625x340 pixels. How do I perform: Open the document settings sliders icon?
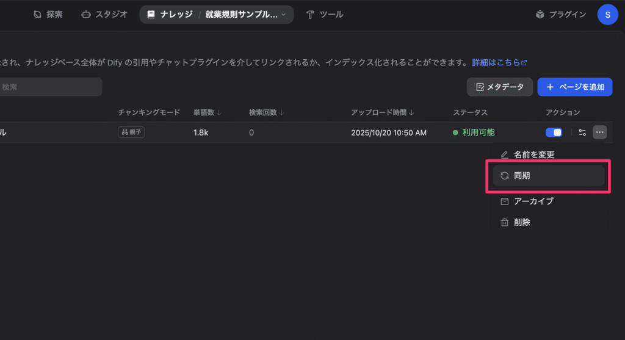[x=582, y=132]
